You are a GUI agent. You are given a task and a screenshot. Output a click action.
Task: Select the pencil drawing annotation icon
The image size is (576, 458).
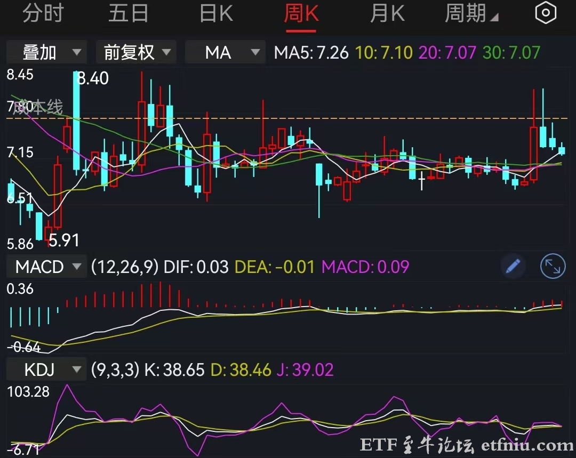pyautogui.click(x=513, y=266)
